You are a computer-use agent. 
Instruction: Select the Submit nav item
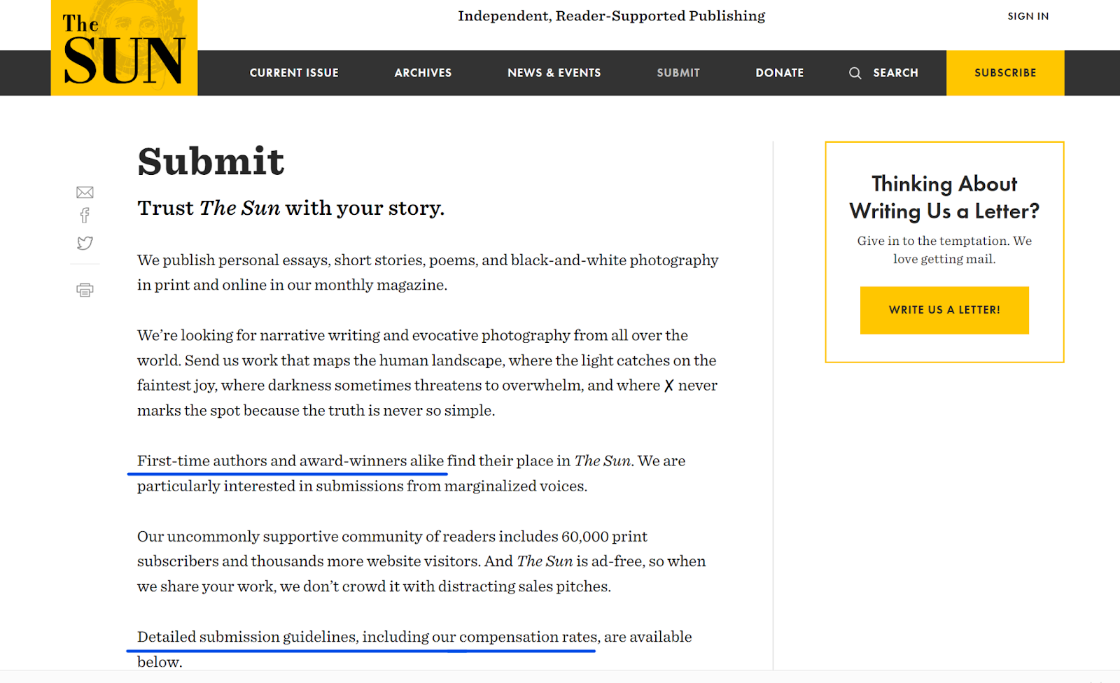678,73
